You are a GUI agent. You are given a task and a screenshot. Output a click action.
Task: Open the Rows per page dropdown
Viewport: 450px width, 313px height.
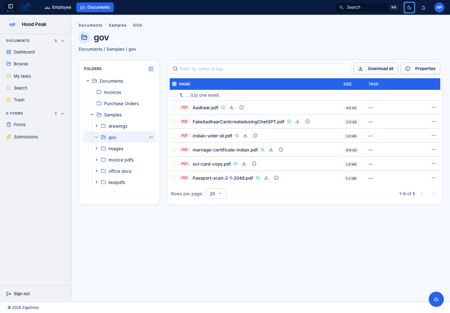[216, 193]
